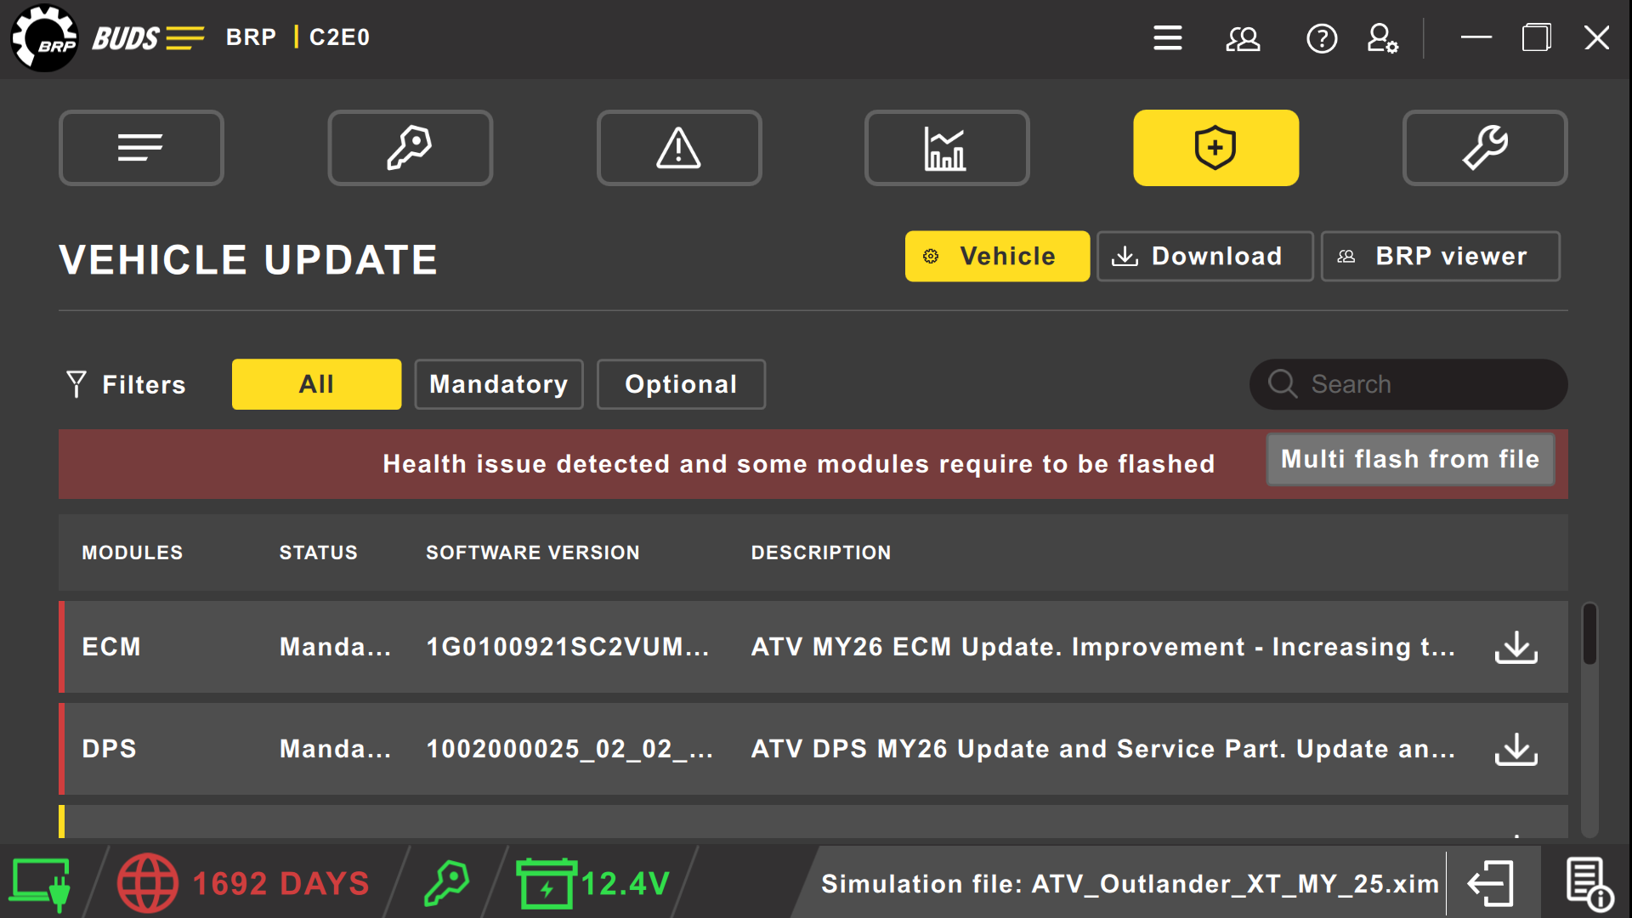Viewport: 1632px width, 918px height.
Task: Open the measurements chart tab
Action: 947,148
